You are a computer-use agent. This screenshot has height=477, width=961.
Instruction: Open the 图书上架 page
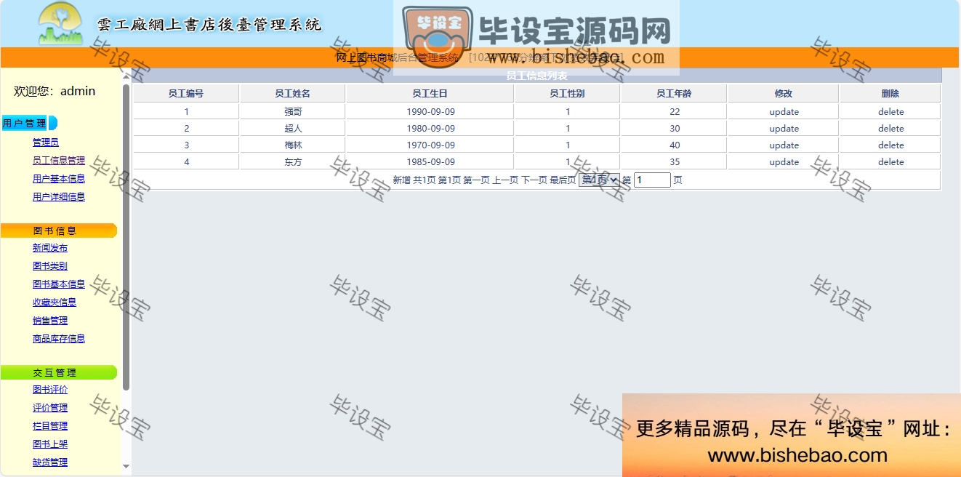pyautogui.click(x=50, y=444)
